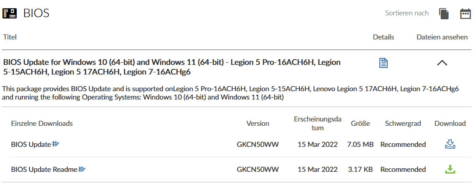Screen dimensions: 474x185
Task: Collapse the BIOS Update package with the chevron
Action: (x=442, y=63)
